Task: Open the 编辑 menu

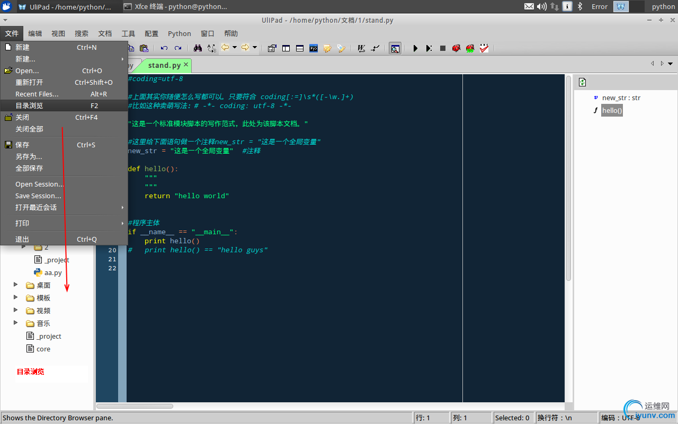Action: tap(35, 33)
